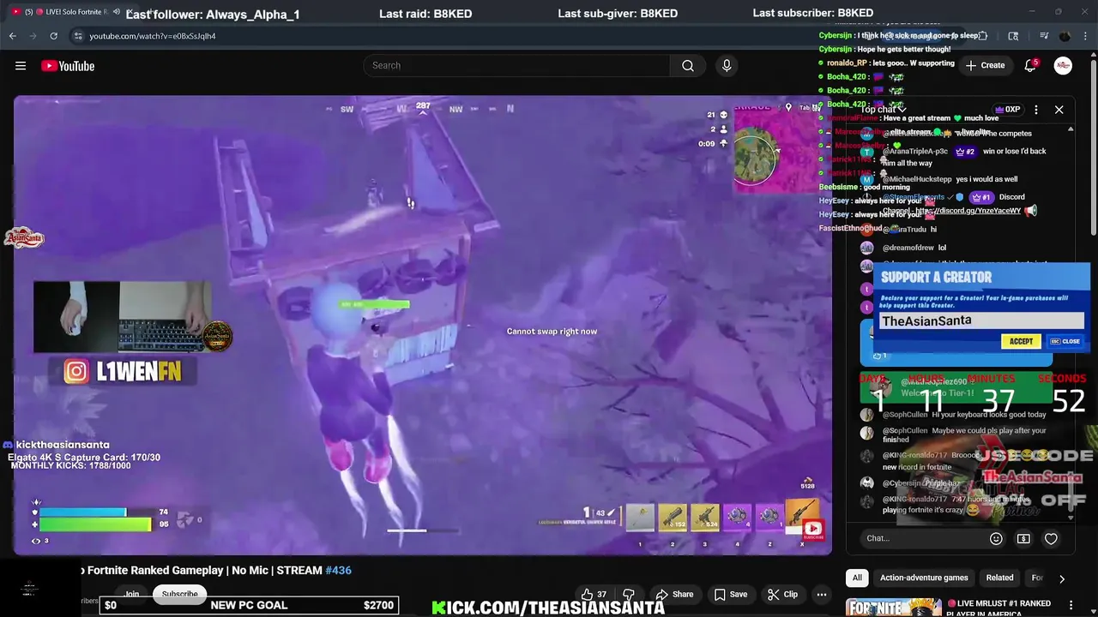The image size is (1098, 617).
Task: Select the All filter chip
Action: (x=857, y=578)
